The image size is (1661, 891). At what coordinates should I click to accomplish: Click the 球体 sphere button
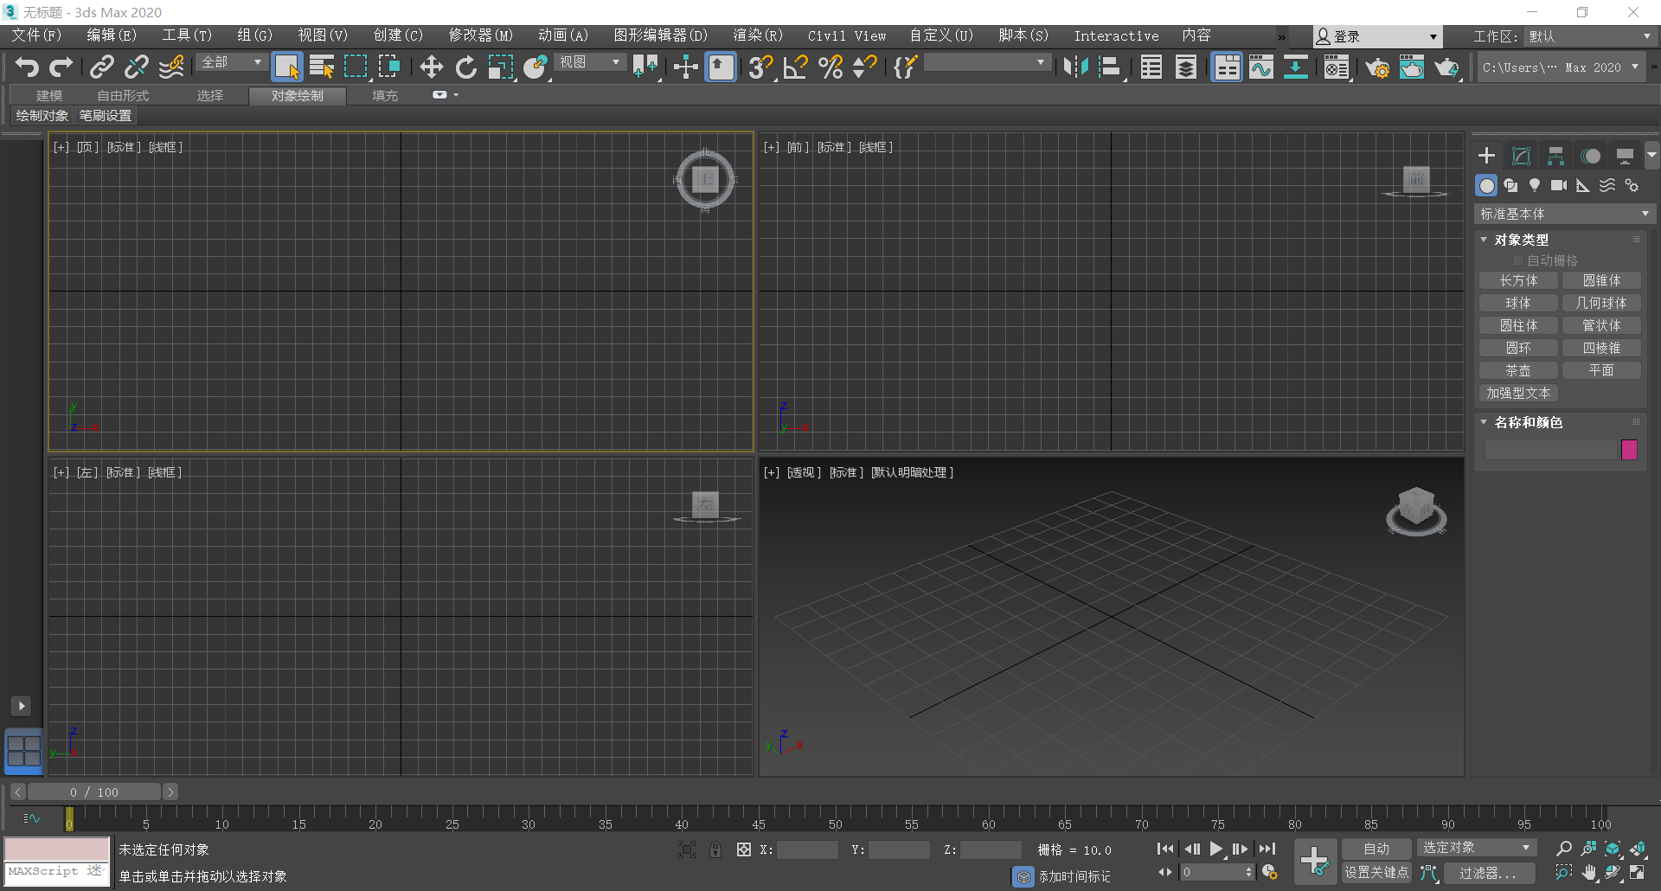(x=1518, y=303)
